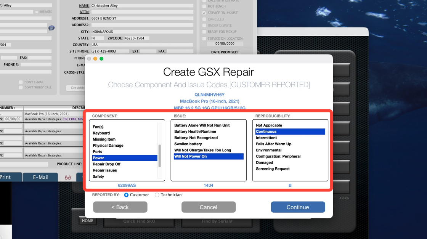Image resolution: width=427 pixels, height=239 pixels.
Task: Check the DON'T "ROBO" CALL option
Action: click(21, 87)
